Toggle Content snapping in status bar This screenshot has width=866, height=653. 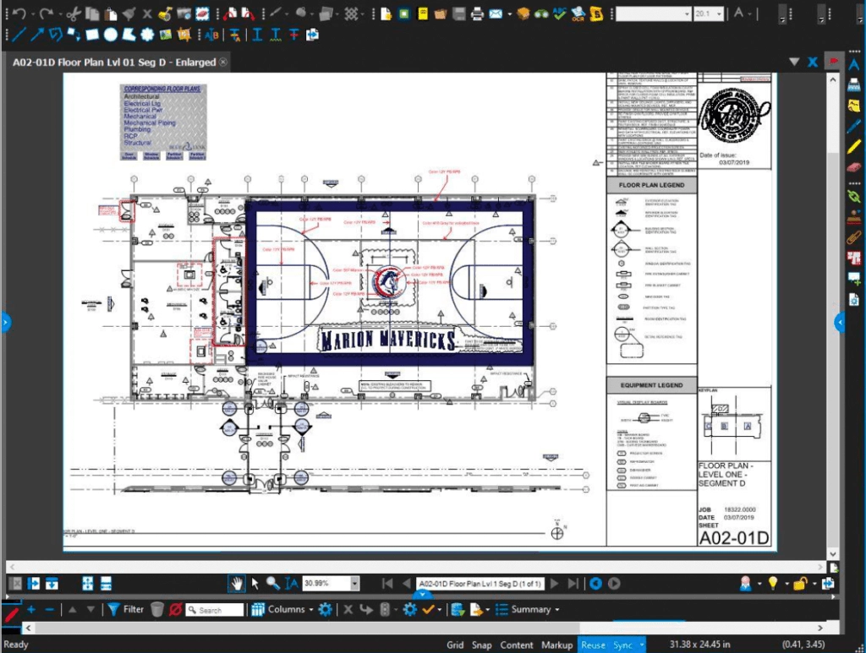[x=517, y=645]
